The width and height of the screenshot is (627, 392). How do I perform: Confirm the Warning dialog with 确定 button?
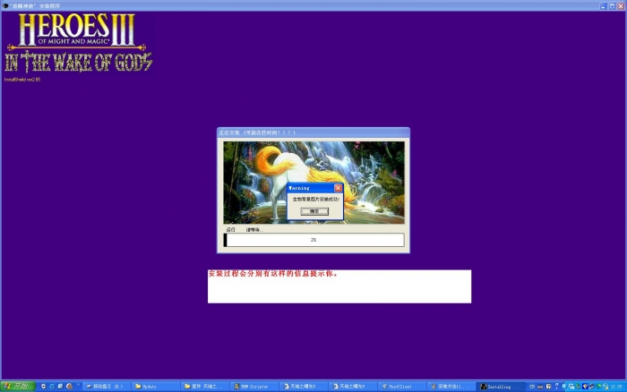[314, 211]
